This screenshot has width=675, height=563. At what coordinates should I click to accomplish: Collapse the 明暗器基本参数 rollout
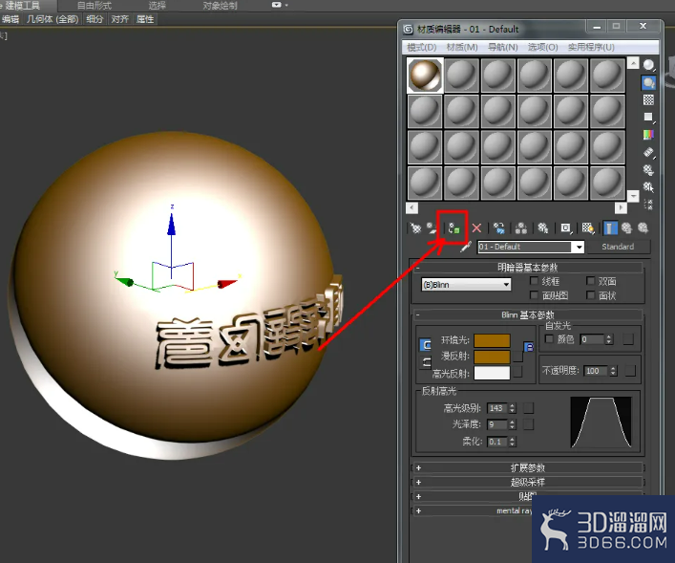(528, 268)
